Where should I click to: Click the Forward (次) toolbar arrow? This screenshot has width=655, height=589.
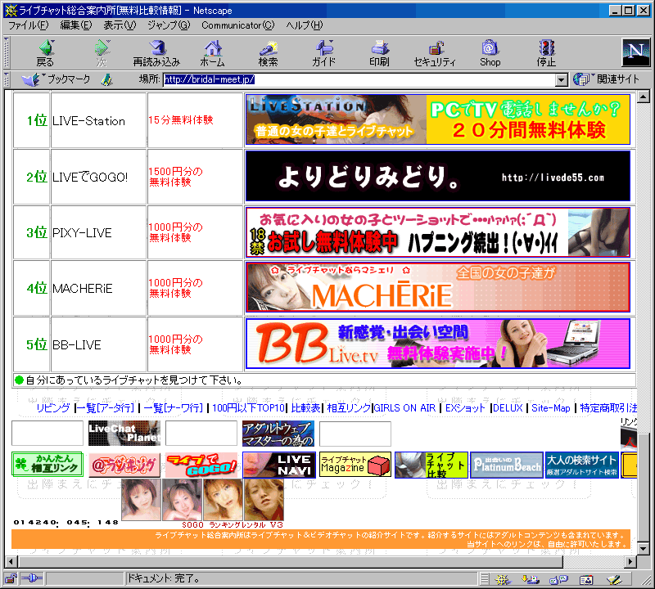102,53
